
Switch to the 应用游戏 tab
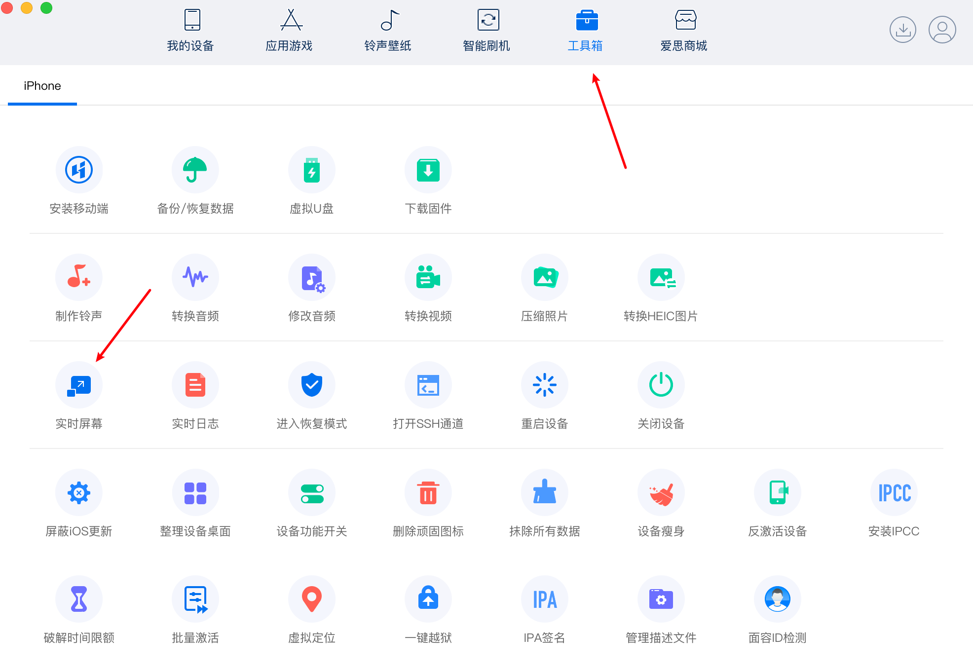(289, 31)
